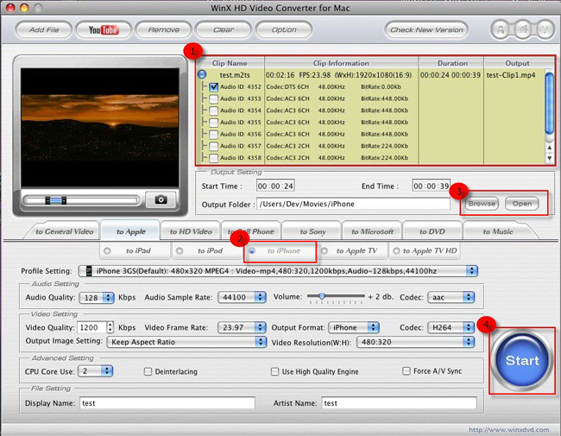Click the trim start marker on preview bar
Image resolution: width=561 pixels, height=436 pixels.
coord(47,201)
